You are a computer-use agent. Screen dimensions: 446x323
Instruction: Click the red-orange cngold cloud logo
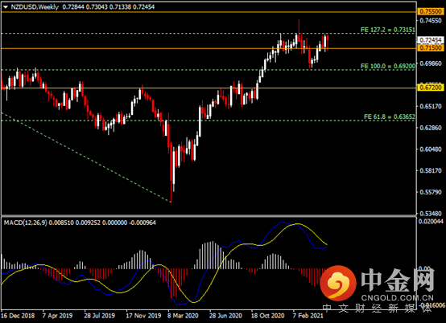pyautogui.click(x=338, y=283)
